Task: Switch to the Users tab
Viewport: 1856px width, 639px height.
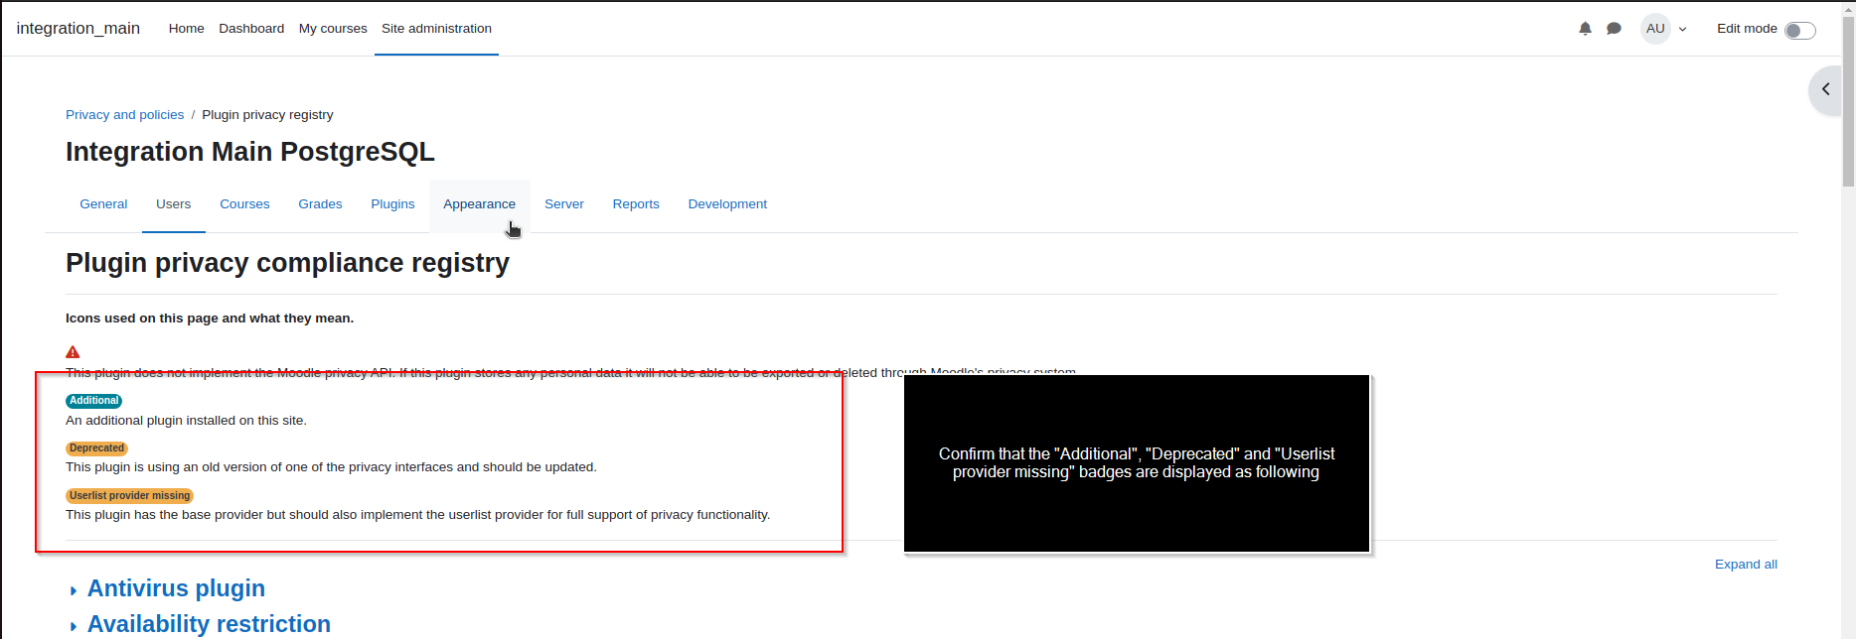Action: point(173,204)
